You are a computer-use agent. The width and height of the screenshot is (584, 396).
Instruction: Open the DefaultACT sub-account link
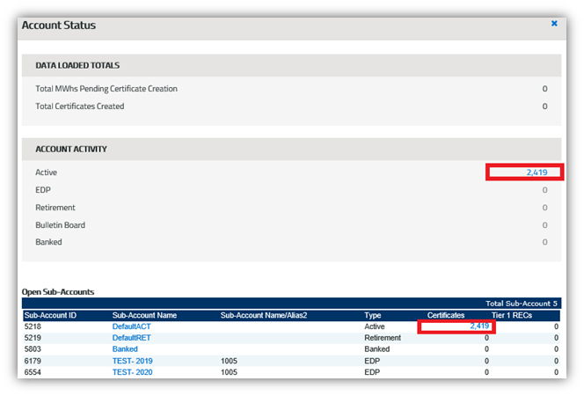pyautogui.click(x=133, y=326)
